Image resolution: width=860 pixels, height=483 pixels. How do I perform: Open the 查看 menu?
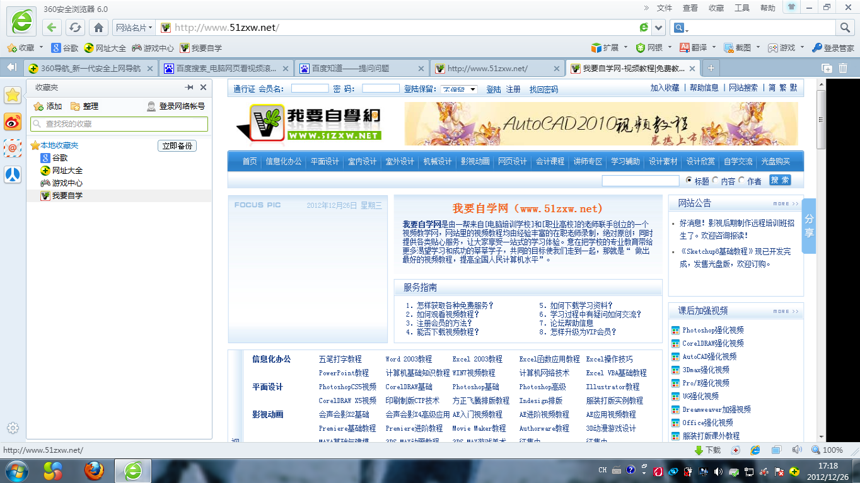[690, 8]
